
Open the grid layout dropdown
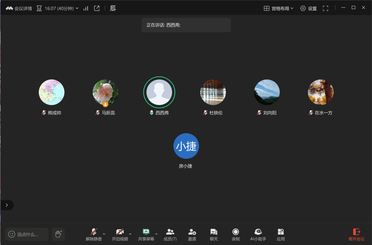(278, 8)
